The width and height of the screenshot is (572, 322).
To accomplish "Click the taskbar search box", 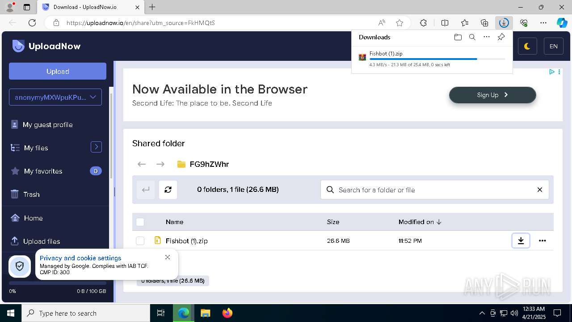I will (86, 313).
